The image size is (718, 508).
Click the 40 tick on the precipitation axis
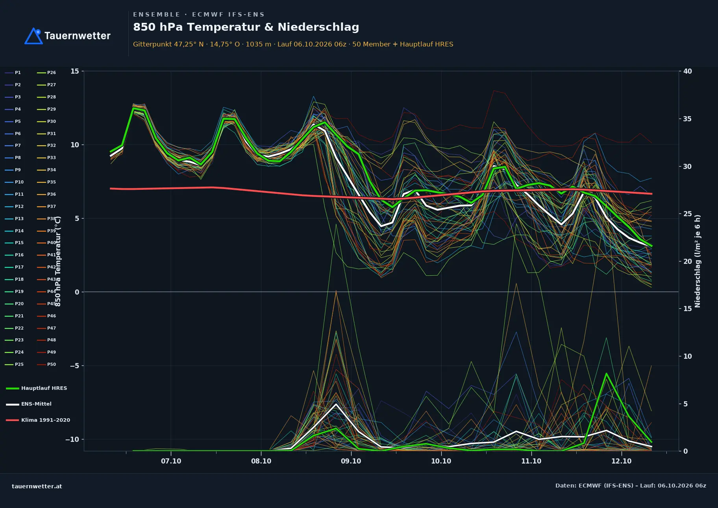pos(688,71)
